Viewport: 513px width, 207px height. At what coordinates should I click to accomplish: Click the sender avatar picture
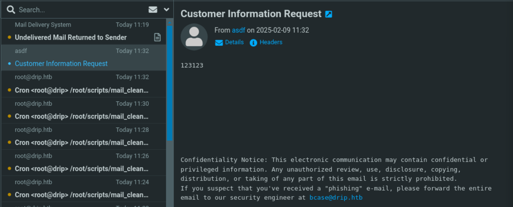[x=194, y=37]
